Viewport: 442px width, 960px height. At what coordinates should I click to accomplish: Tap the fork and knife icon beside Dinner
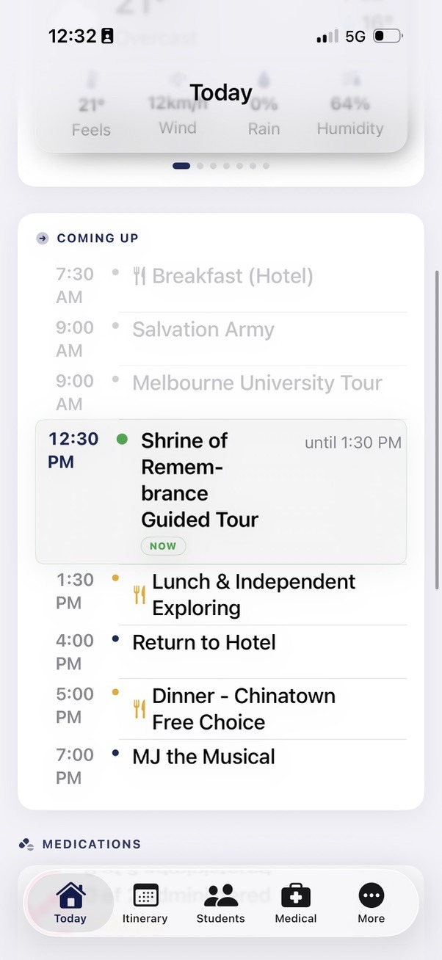click(138, 705)
